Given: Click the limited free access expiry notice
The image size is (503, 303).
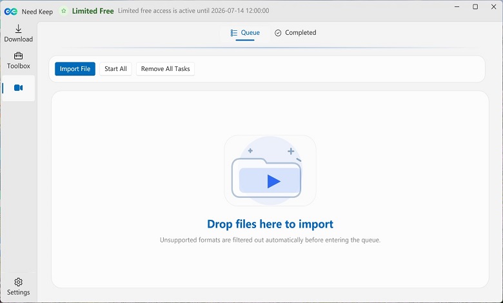Looking at the screenshot, I should [x=193, y=10].
